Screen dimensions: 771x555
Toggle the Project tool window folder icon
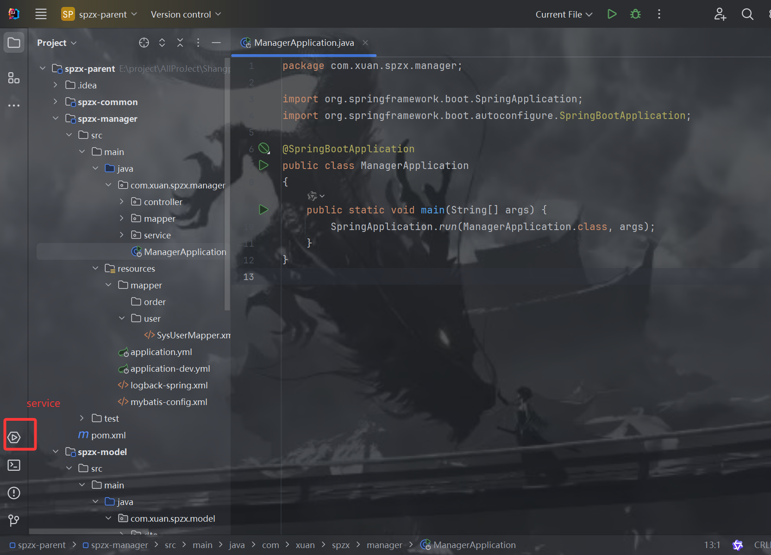[x=14, y=43]
